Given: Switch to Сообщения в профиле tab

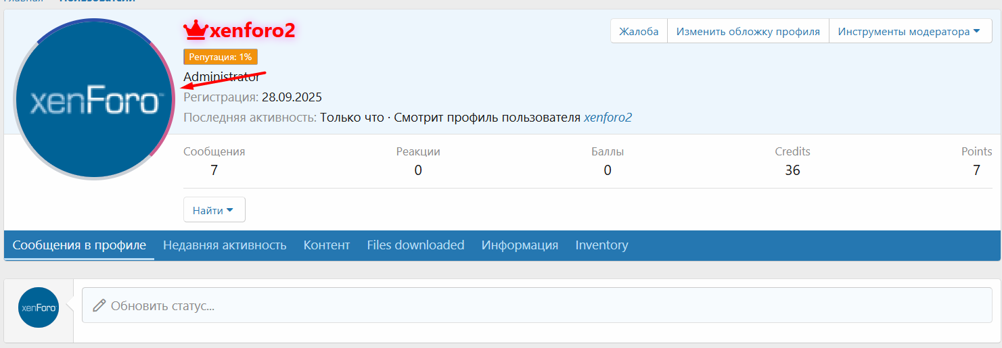Looking at the screenshot, I should click(x=79, y=245).
